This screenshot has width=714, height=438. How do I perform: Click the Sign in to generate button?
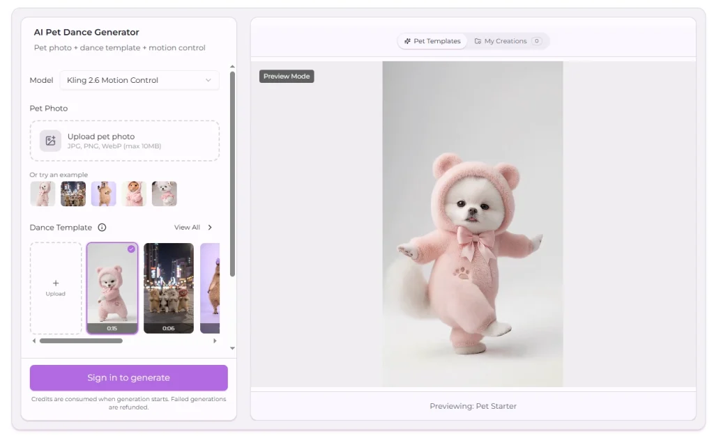(129, 377)
